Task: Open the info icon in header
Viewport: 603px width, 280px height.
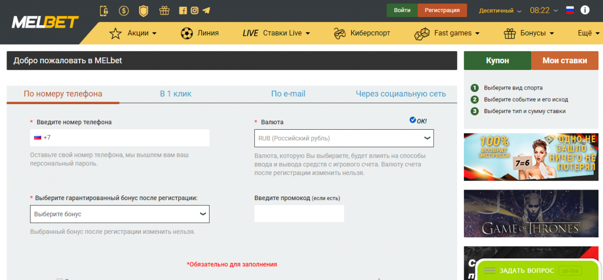Action: point(585,10)
